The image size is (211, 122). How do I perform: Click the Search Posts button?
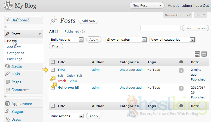point(195,28)
